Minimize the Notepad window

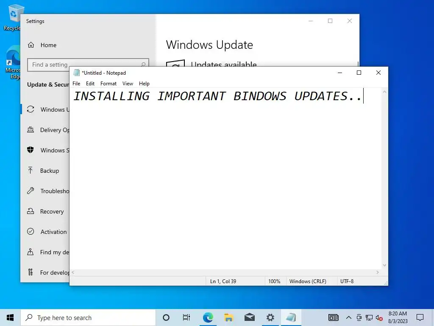point(340,73)
